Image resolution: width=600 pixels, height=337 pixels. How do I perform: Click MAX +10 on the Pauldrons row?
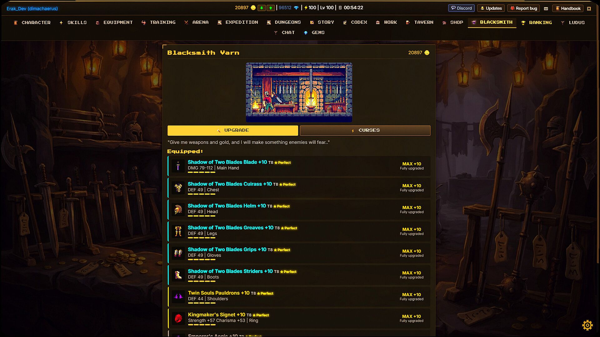coord(412,295)
